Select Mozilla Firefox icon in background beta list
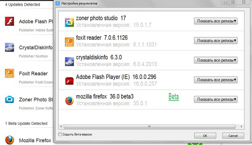The width and height of the screenshot is (252, 145). click(9, 140)
